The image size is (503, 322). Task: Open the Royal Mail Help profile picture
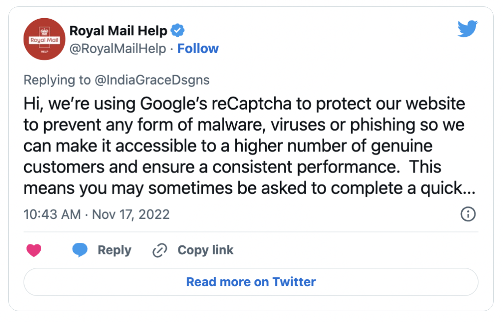tap(44, 39)
